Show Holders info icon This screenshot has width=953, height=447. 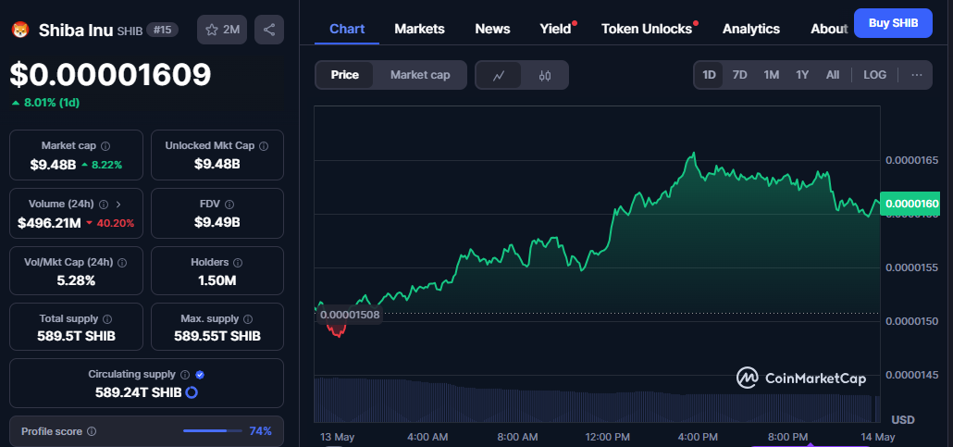[238, 263]
